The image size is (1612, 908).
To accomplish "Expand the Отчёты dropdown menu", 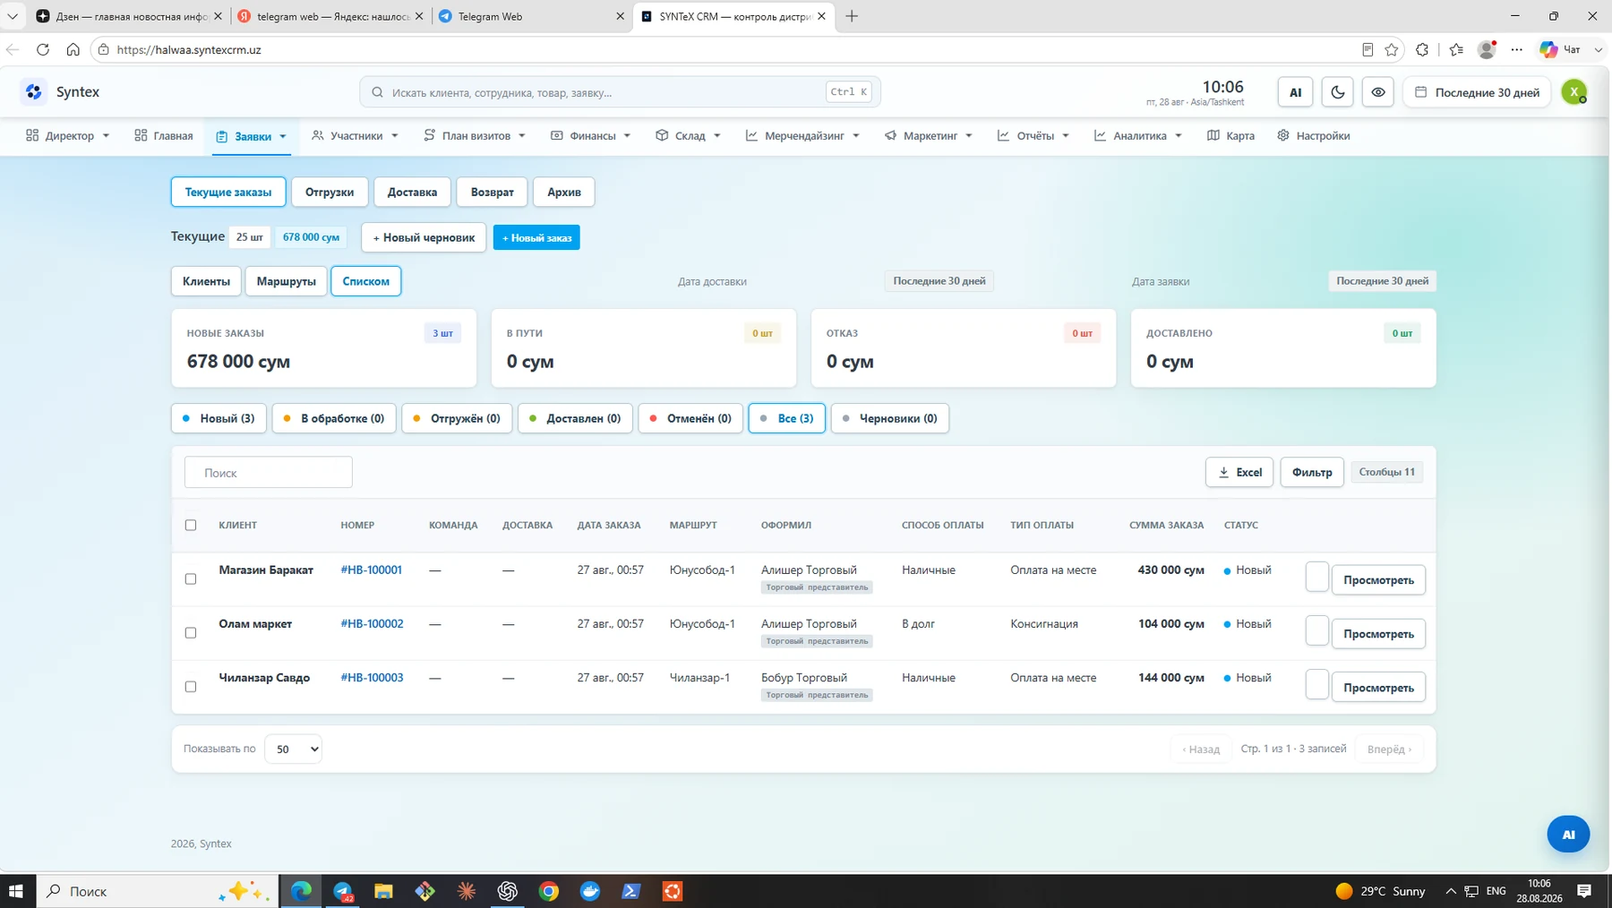I will point(1033,136).
